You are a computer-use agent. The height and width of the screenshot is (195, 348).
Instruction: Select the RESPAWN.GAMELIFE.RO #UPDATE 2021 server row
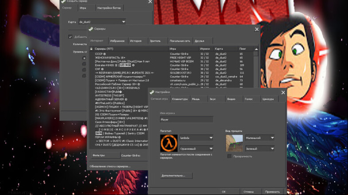point(172,73)
